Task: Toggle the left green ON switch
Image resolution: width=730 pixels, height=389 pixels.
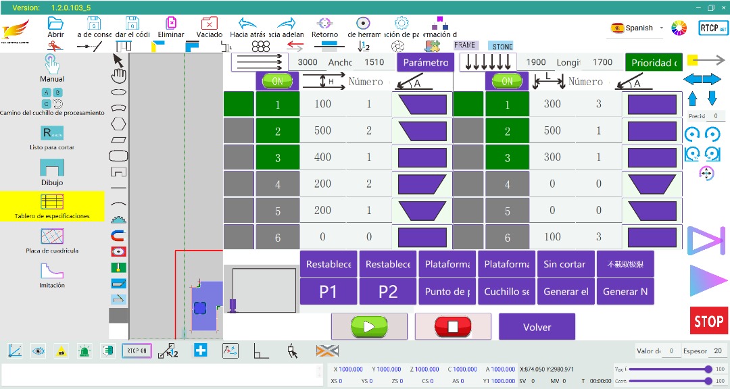Action: point(277,81)
